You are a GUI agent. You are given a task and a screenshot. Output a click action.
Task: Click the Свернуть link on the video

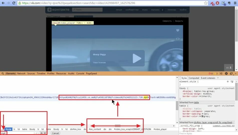(x=167, y=21)
